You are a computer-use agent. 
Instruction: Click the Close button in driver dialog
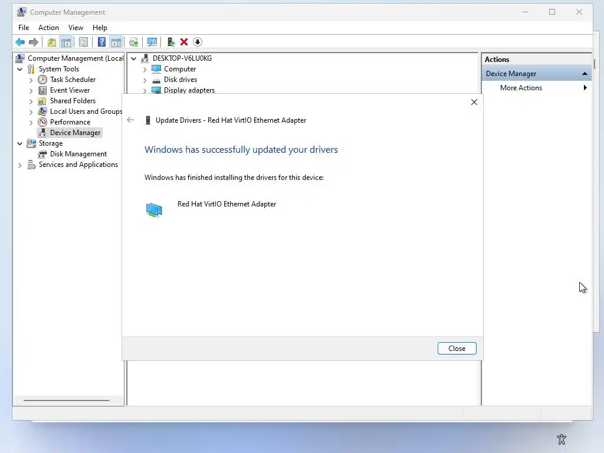(457, 348)
